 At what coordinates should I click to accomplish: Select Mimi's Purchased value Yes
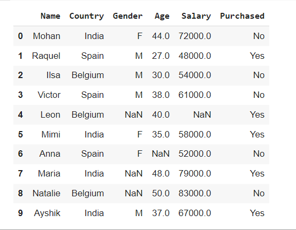pyautogui.click(x=257, y=135)
